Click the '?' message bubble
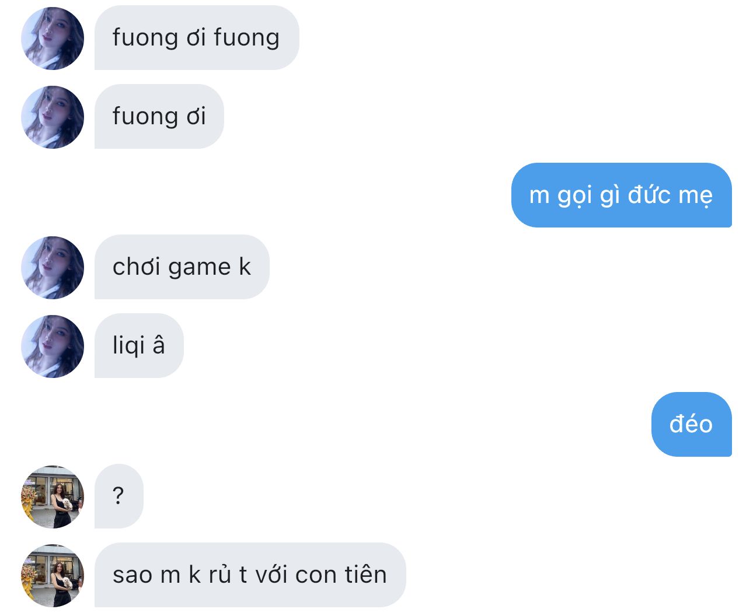This screenshot has width=753, height=616. pyautogui.click(x=118, y=496)
